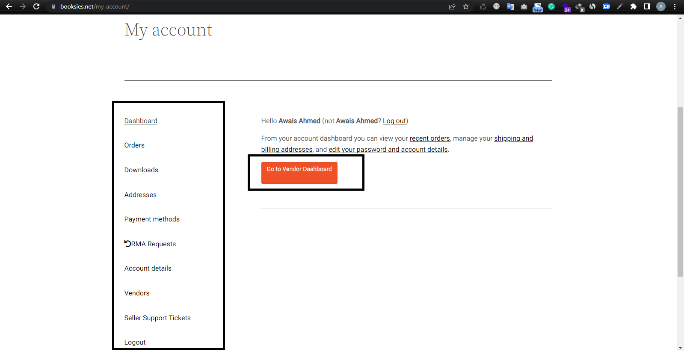This screenshot has height=351, width=684.
Task: Open Account details in the account menu
Action: pyautogui.click(x=148, y=268)
